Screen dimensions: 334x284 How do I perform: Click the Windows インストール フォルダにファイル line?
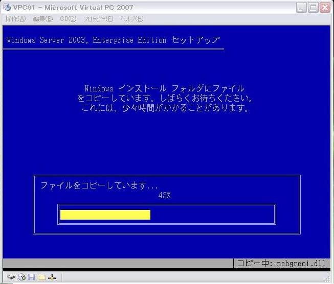click(x=164, y=88)
